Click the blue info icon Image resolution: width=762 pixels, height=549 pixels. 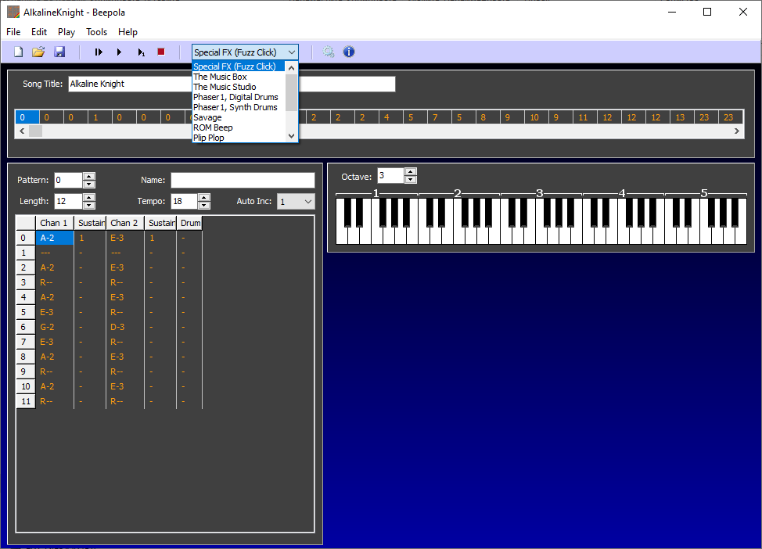(349, 52)
